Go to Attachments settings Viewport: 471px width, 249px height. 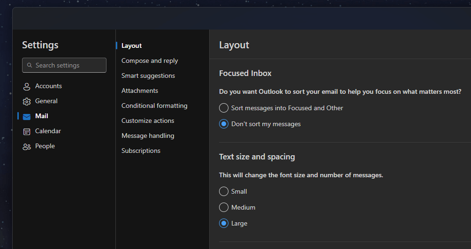click(140, 91)
